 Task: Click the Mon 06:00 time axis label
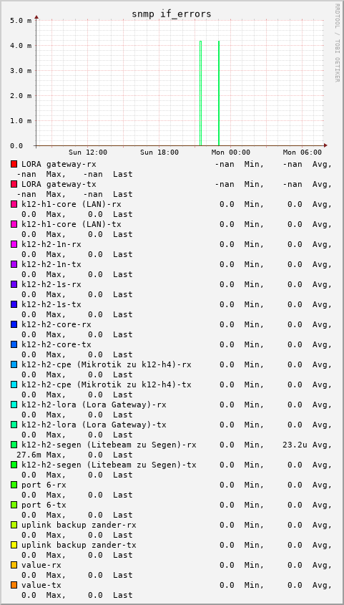[x=303, y=153]
